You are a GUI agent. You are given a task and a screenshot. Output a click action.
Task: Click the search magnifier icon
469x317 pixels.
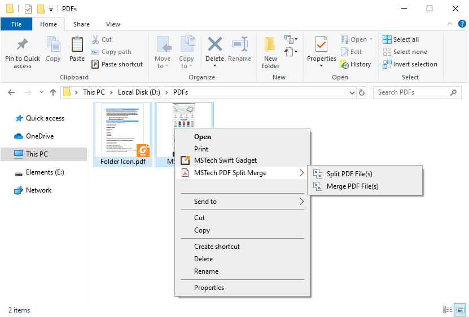(453, 92)
